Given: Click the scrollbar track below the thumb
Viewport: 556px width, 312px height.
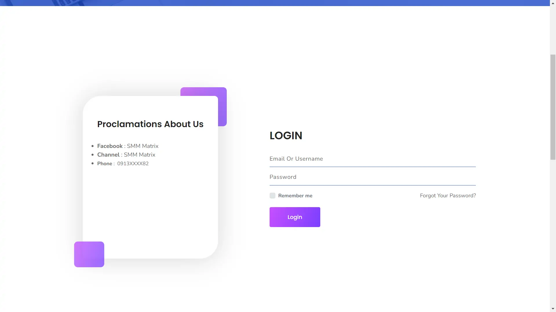Looking at the screenshot, I should (x=553, y=231).
